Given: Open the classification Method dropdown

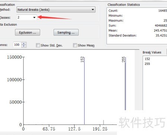Looking at the screenshot, I should click(56, 10).
